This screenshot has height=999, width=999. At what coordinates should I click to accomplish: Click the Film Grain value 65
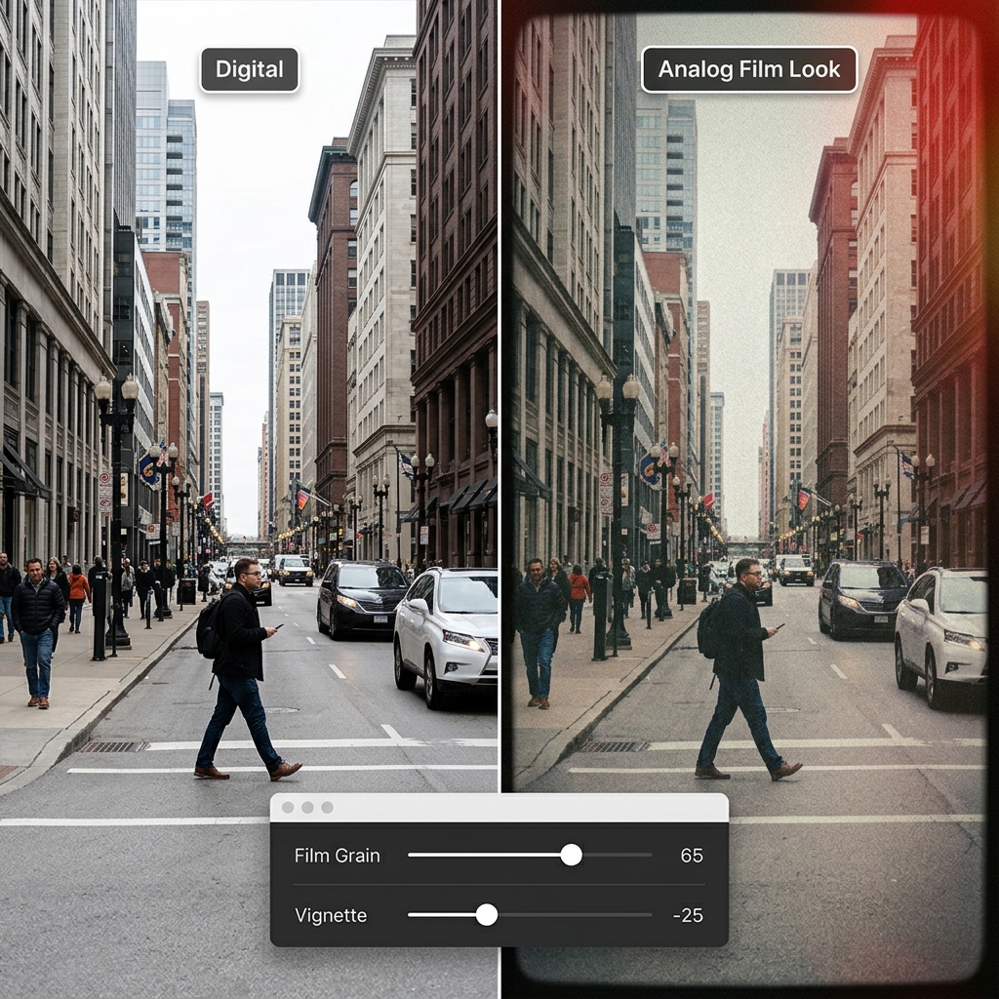tap(691, 856)
